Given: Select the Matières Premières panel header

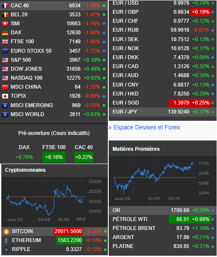Looking at the screenshot, I should point(136,149).
